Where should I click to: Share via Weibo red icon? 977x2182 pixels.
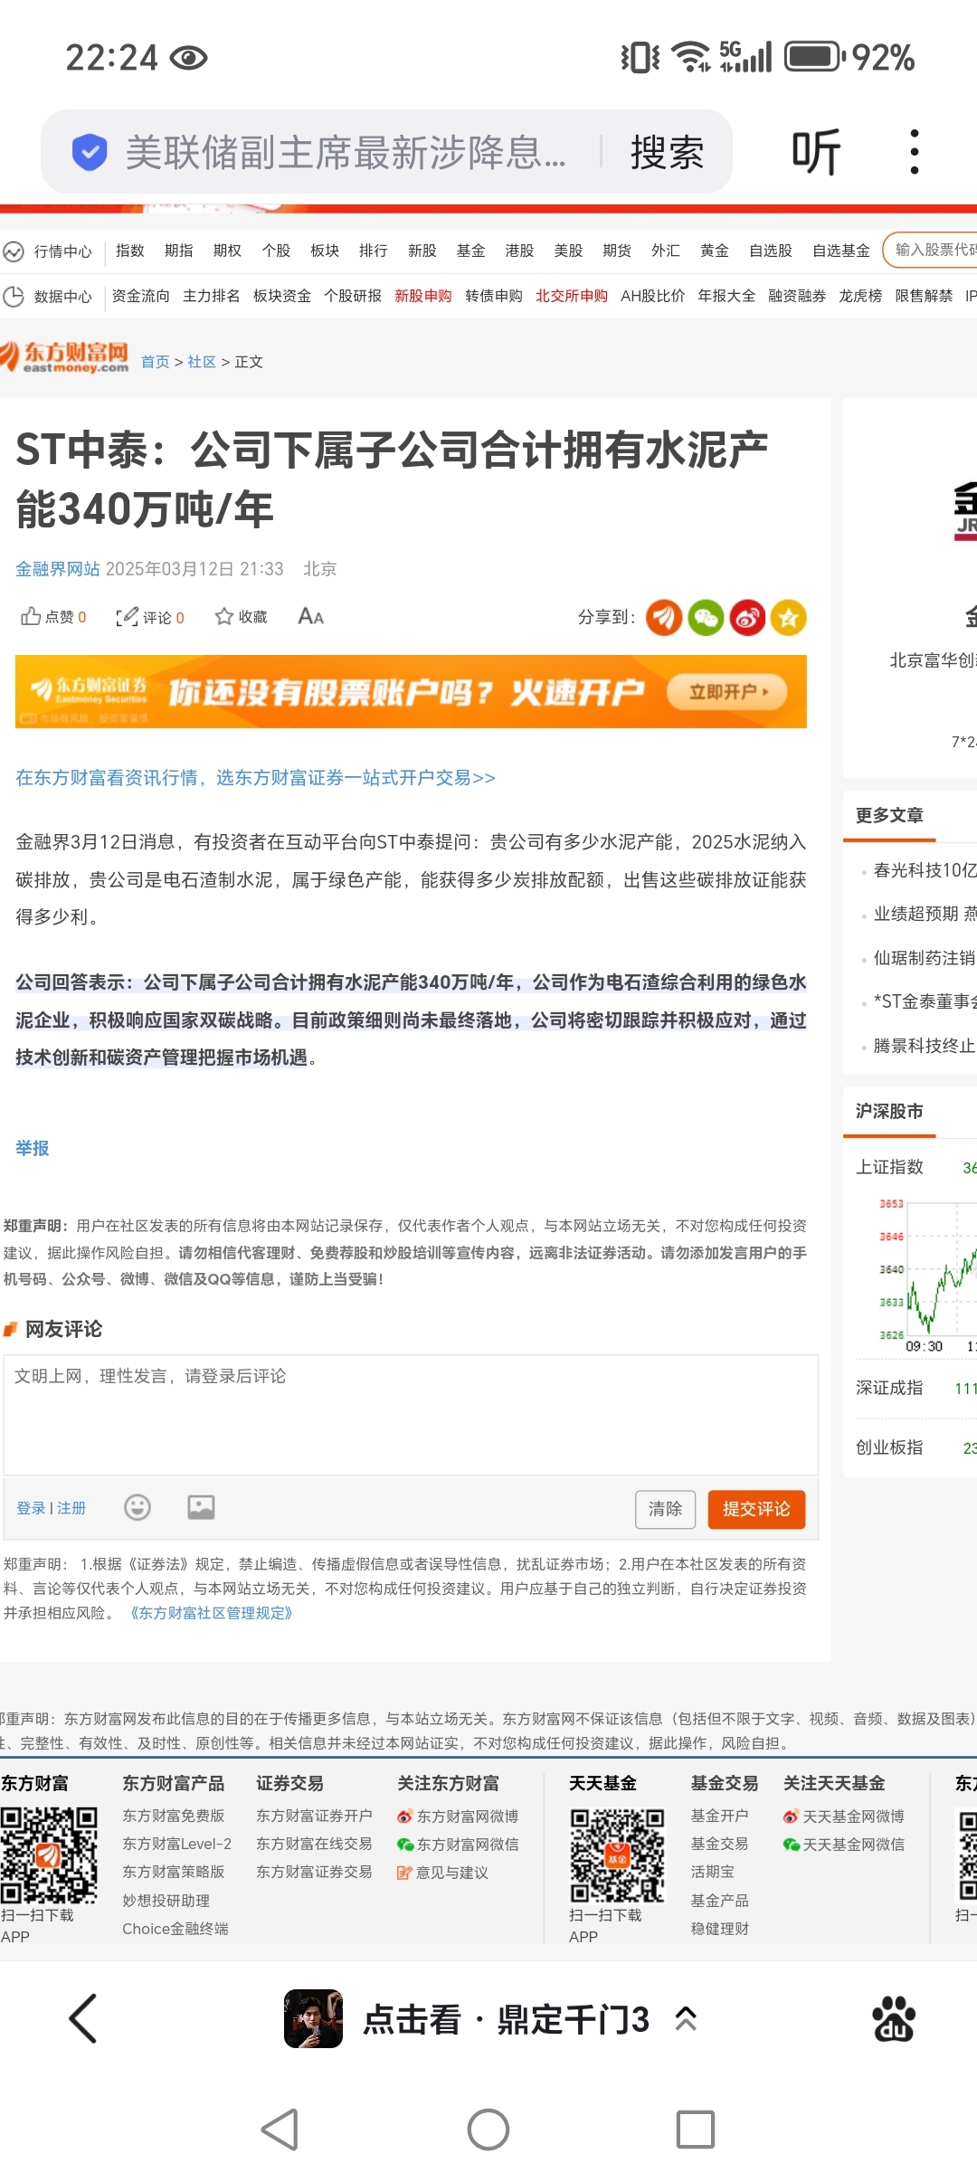[x=747, y=618]
